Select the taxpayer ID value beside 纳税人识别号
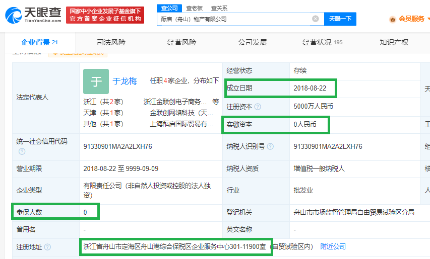This screenshot has width=430, height=259. [x=328, y=146]
